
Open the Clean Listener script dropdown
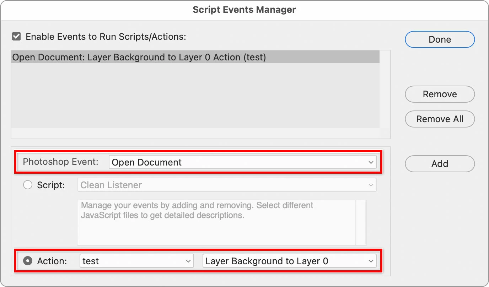(227, 185)
